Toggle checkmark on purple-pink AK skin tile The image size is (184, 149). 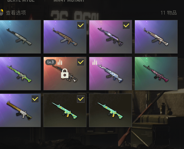126,25
